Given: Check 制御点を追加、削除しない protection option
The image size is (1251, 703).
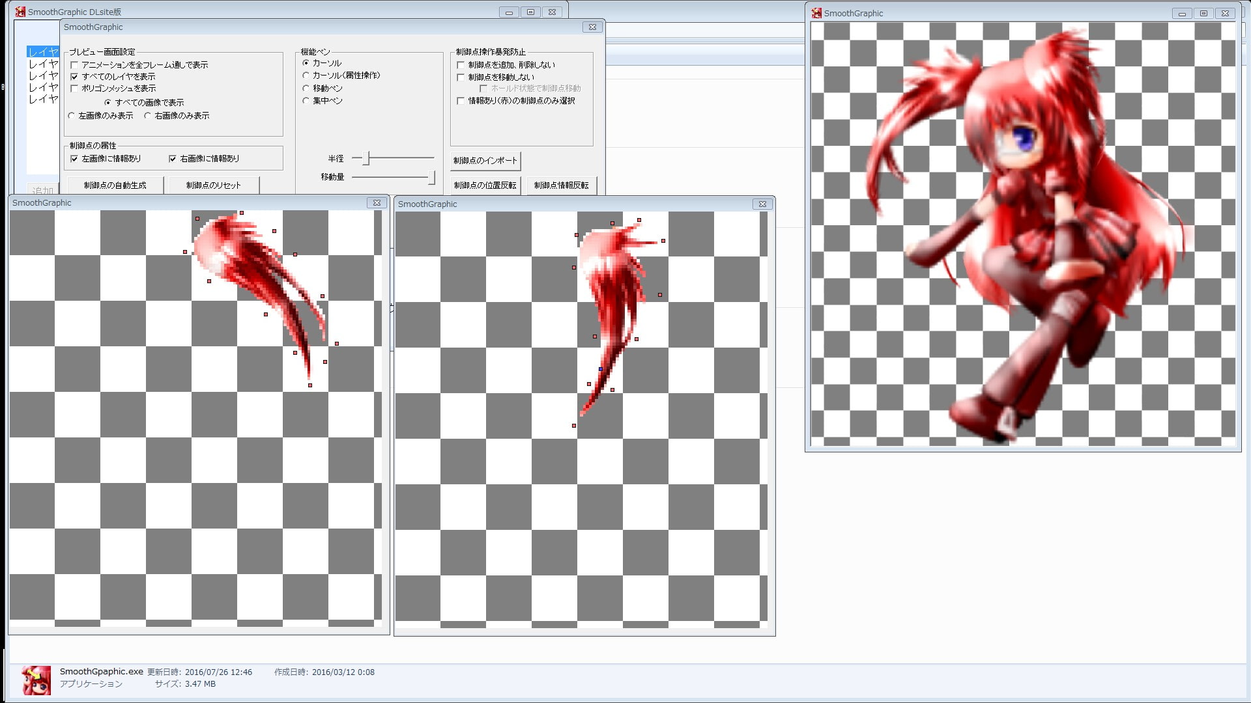Looking at the screenshot, I should coord(461,64).
